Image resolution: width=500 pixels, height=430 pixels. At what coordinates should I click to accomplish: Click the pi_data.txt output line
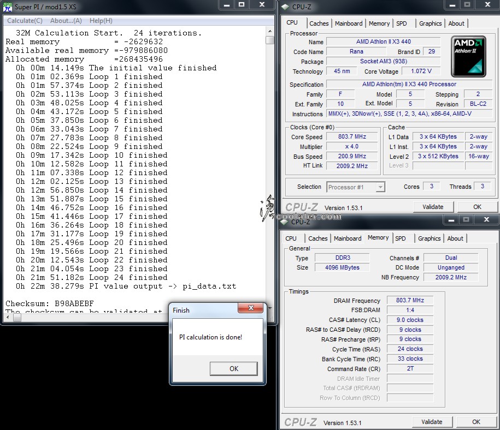[x=126, y=286]
